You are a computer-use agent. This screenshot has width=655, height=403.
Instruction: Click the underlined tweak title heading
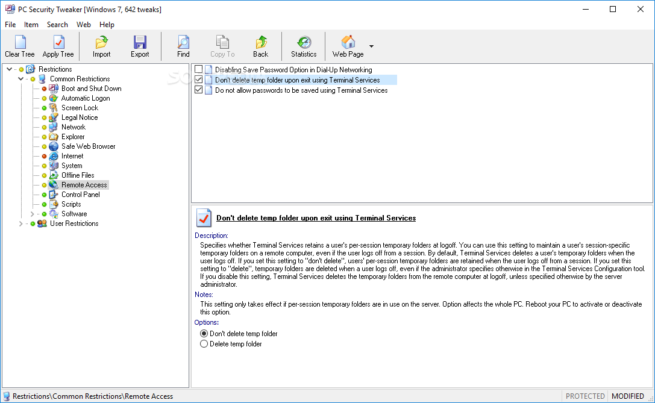(316, 218)
